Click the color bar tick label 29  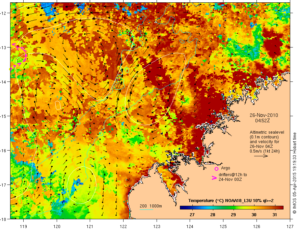233,215
